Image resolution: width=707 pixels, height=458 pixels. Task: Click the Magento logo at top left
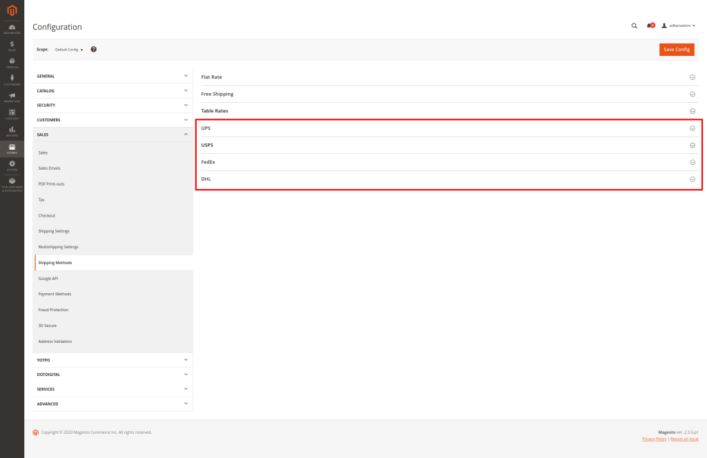12,10
